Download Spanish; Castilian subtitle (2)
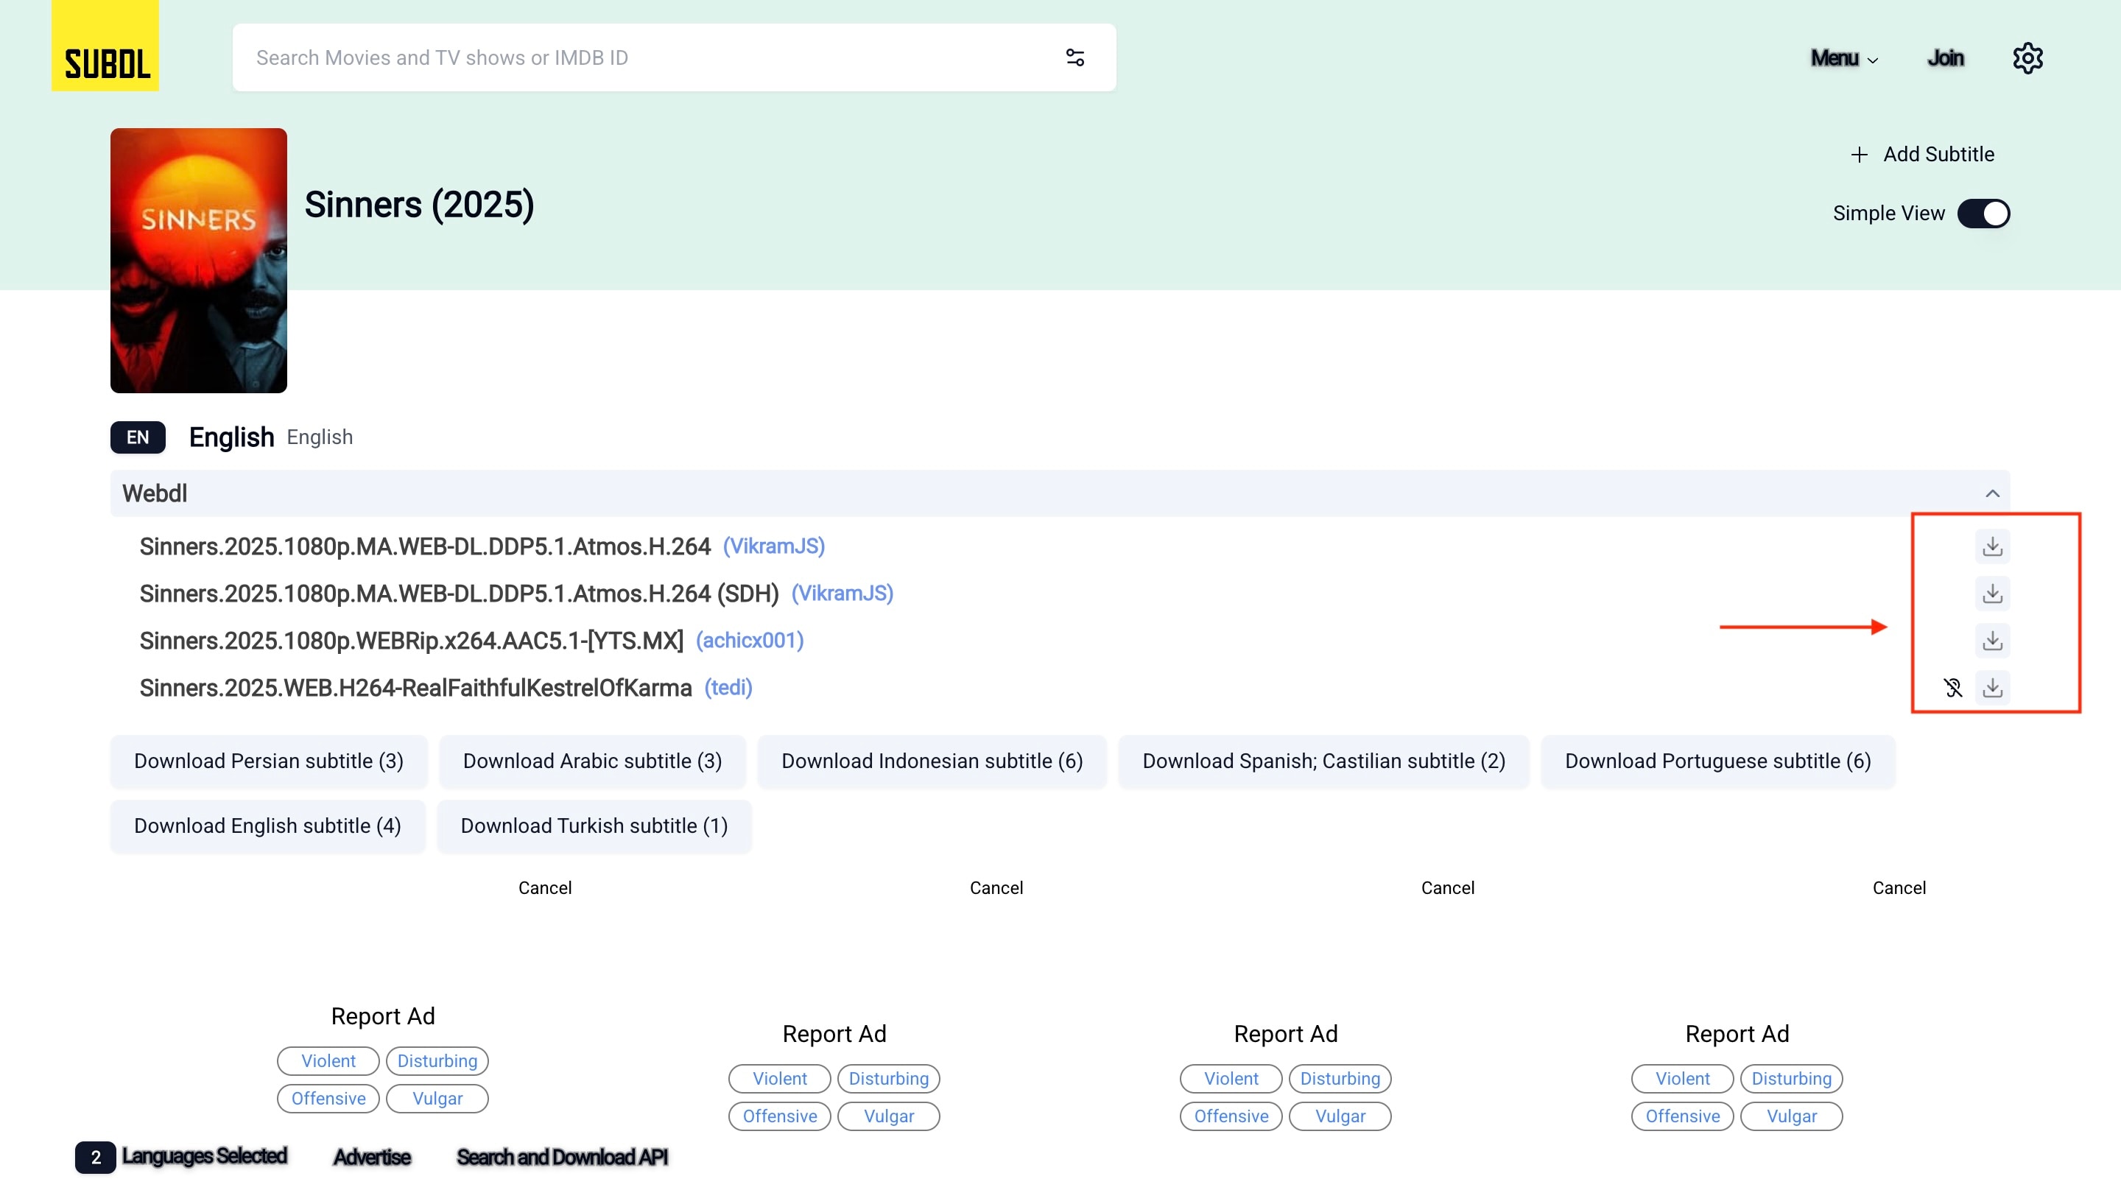Screen dimensions: 2121x1190 pyautogui.click(x=1323, y=761)
